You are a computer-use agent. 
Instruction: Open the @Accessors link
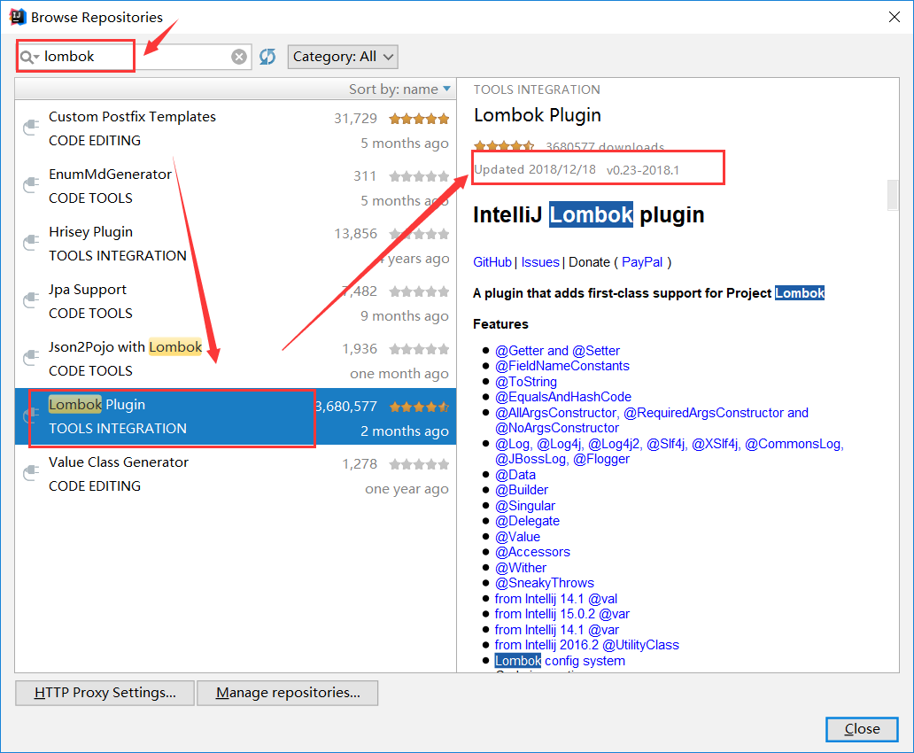pos(532,552)
